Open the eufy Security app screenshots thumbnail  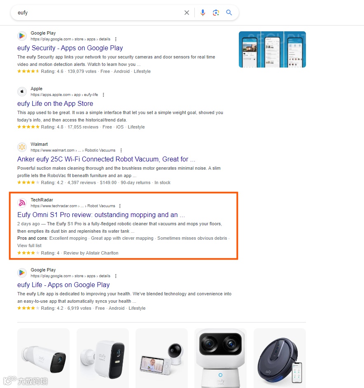point(272,49)
